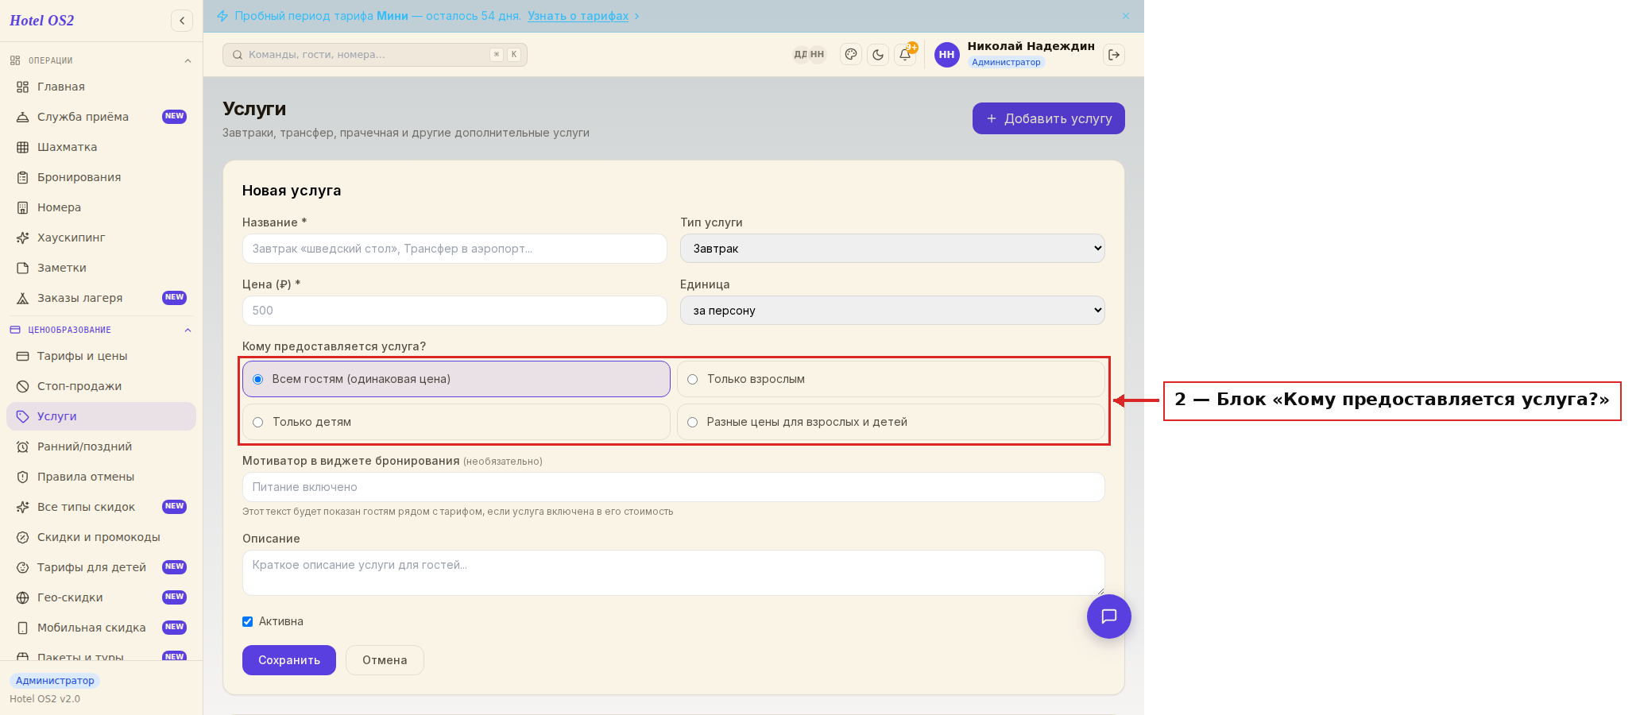Click the 'Сохранить' button
This screenshot has width=1640, height=715.
289,660
